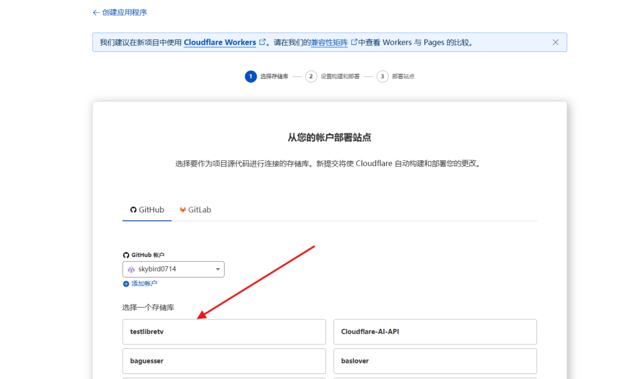Viewport: 641px width, 379px height.
Task: Open the GitHub 帐户 dropdown skybird0714
Action: click(x=173, y=269)
